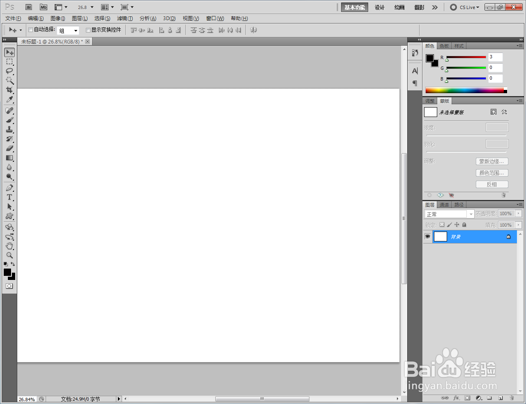This screenshot has height=404, width=526.
Task: Select the Dodge tool
Action: coord(9,177)
